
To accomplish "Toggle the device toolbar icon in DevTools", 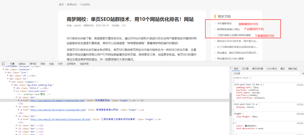I will [3, 64].
